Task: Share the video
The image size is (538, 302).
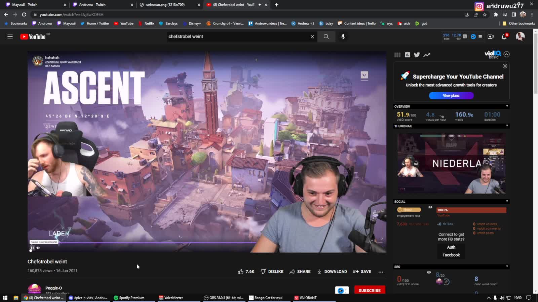Action: pyautogui.click(x=300, y=271)
